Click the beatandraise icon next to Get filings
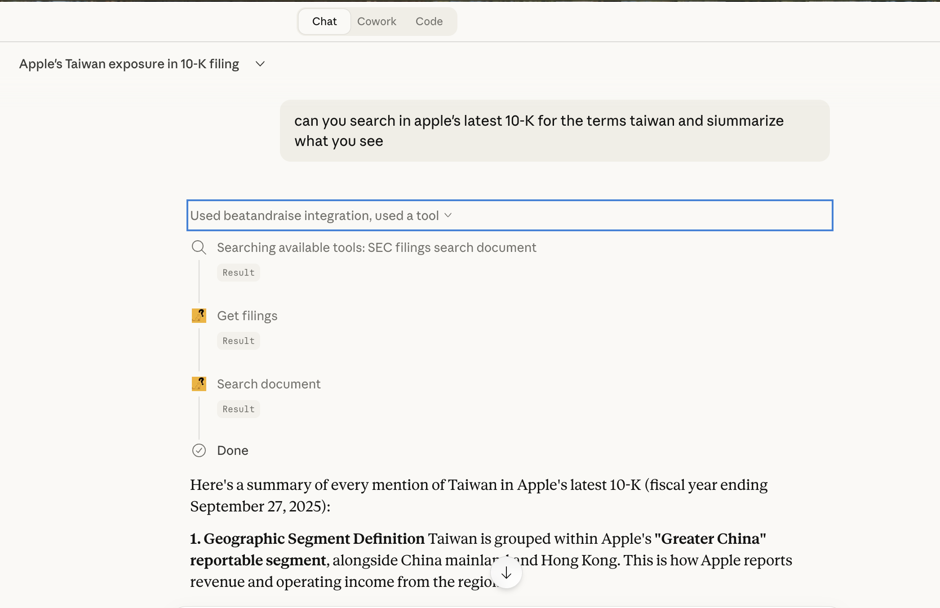This screenshot has width=940, height=608. pyautogui.click(x=199, y=316)
